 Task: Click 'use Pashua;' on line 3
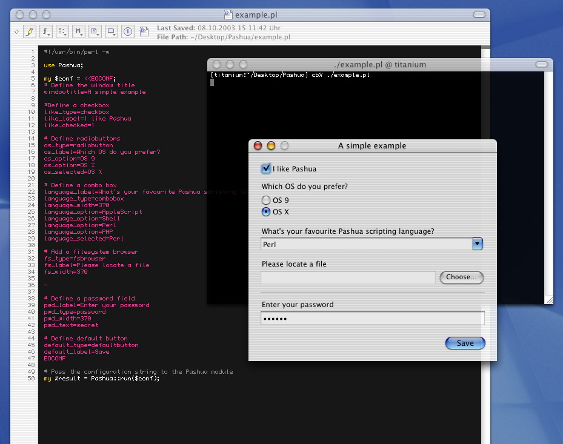coord(63,65)
